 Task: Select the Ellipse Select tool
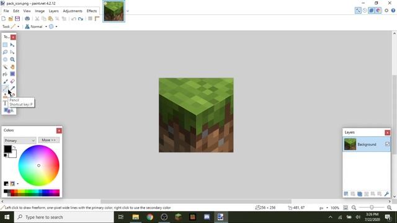click(5, 59)
